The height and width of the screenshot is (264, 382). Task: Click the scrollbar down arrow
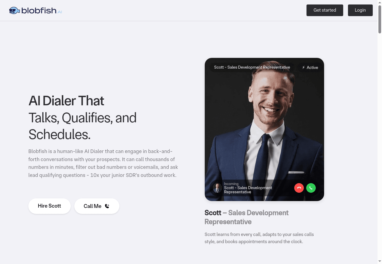pos(380,262)
